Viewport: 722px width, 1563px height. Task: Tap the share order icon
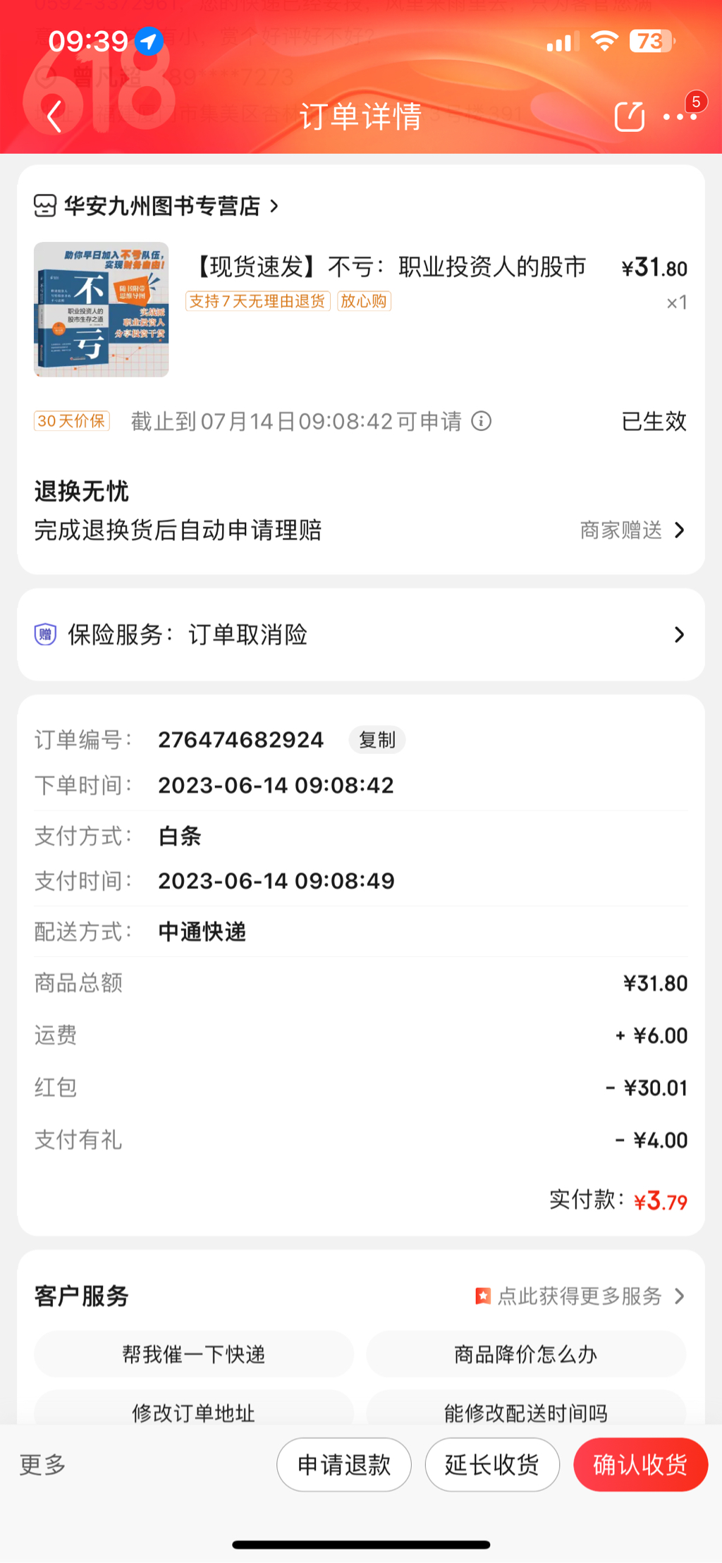click(629, 116)
